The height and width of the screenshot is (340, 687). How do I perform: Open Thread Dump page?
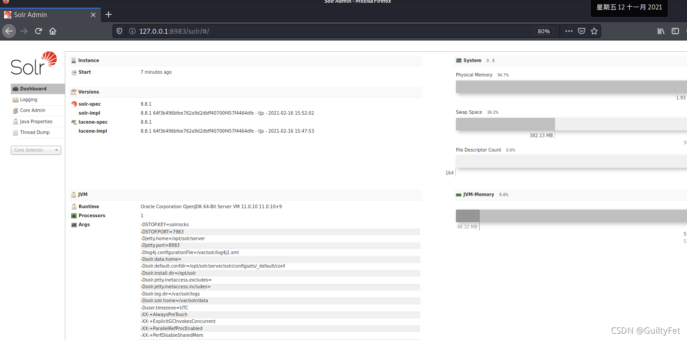coord(35,132)
